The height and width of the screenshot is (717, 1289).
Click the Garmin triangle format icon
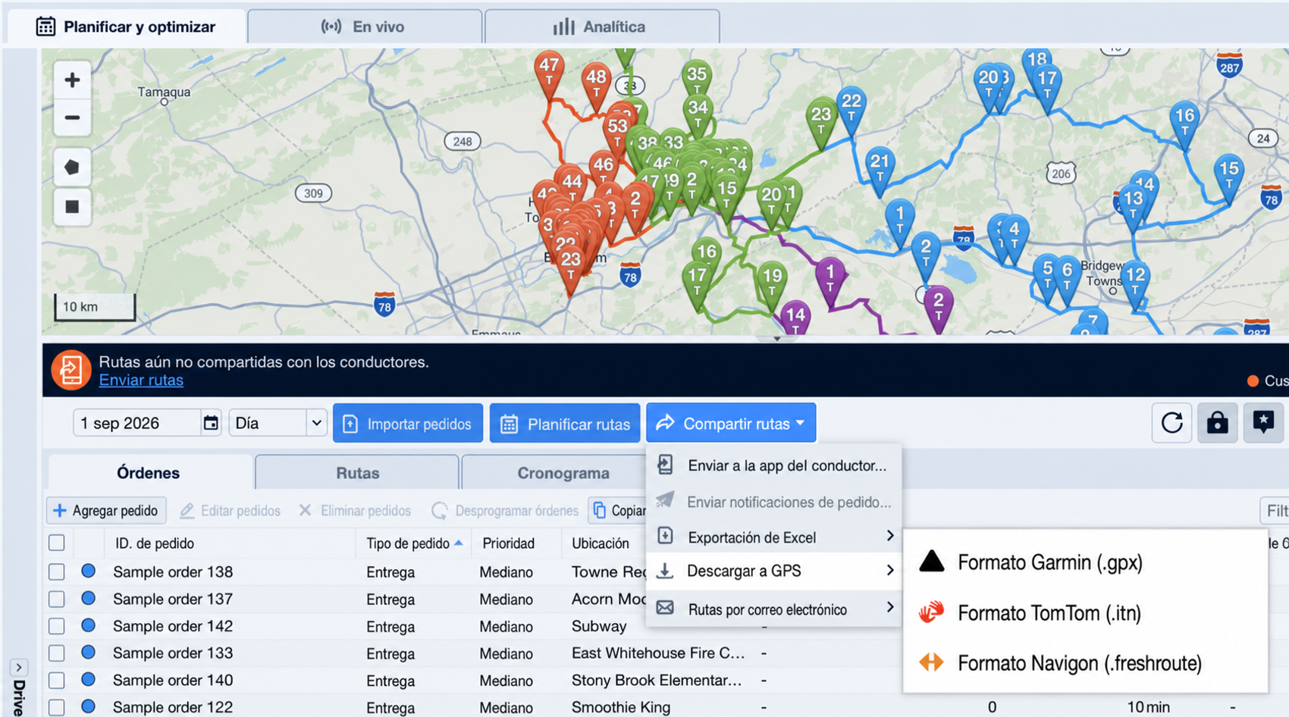point(931,562)
